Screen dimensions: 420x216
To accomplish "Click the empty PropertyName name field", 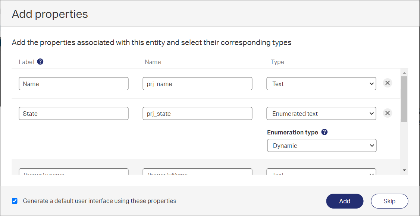I will (197, 172).
